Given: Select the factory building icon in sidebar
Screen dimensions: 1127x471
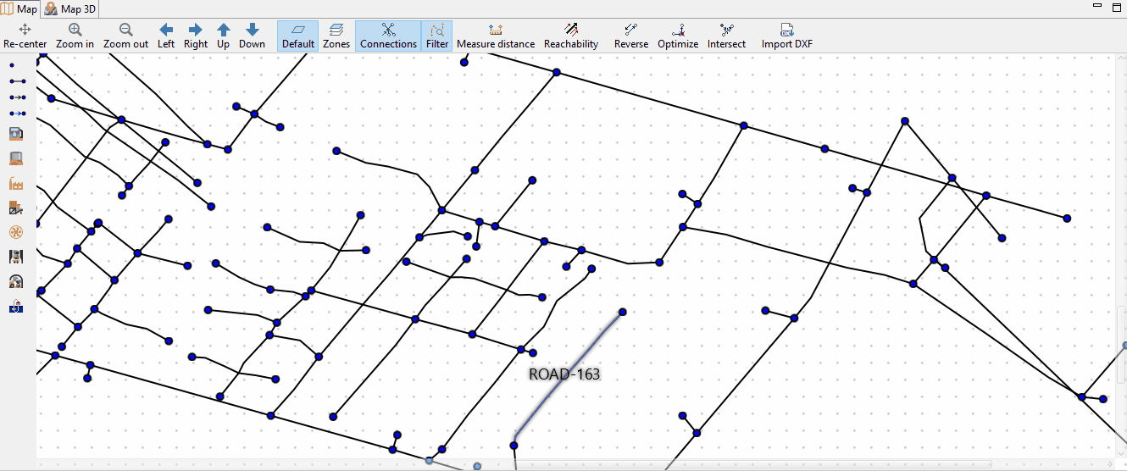Looking at the screenshot, I should click(15, 183).
